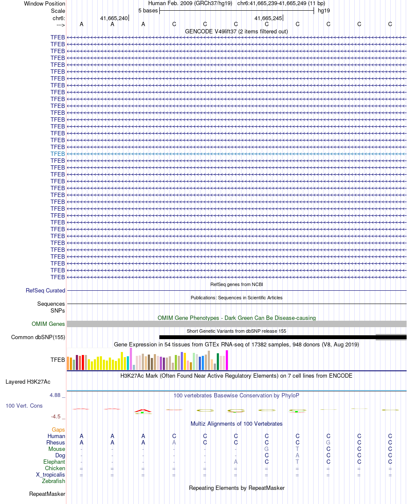
Task: Click the Sequences label
Action: tap(51, 304)
